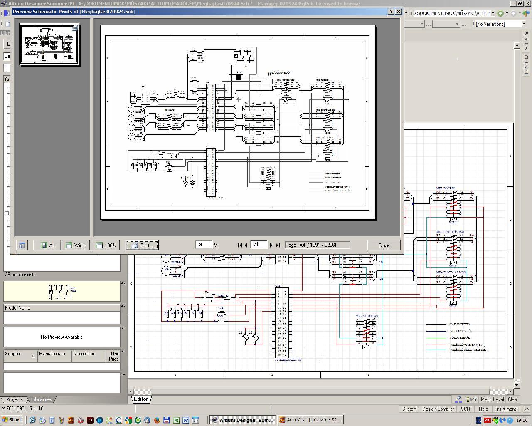Open the Editor tab
Screen dimensions: 532x426
(x=140, y=399)
